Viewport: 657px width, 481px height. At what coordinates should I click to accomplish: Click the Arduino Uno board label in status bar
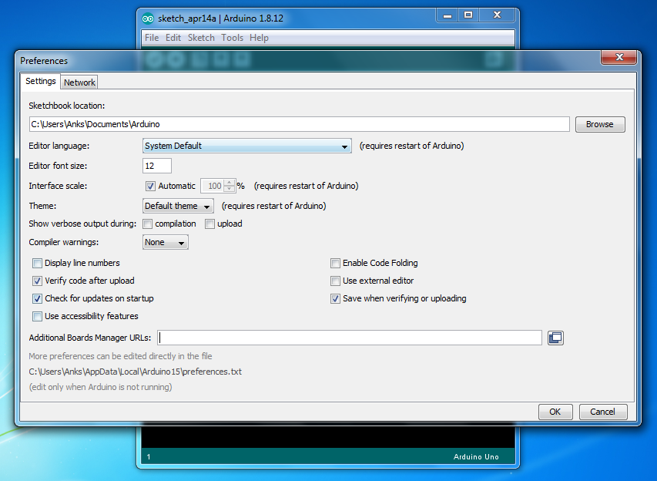pos(476,457)
